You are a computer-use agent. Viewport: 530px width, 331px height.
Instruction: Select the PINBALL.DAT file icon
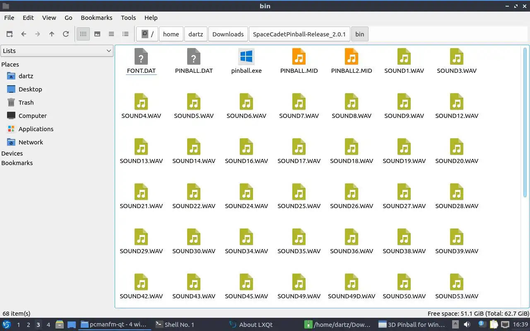tap(194, 57)
